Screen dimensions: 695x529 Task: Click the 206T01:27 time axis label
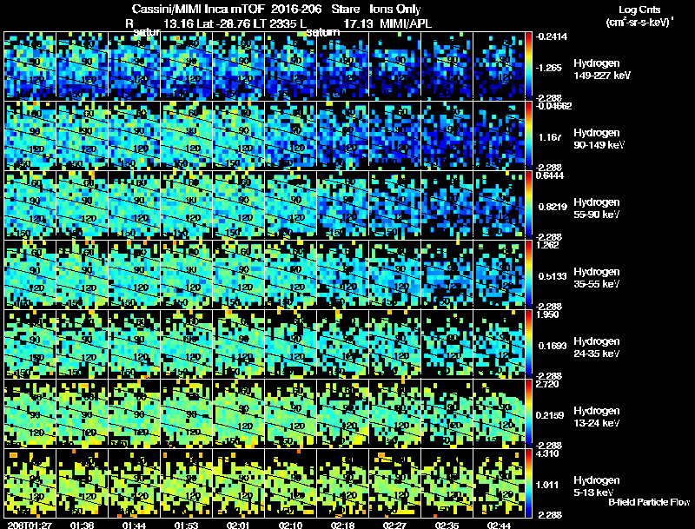pyautogui.click(x=30, y=525)
